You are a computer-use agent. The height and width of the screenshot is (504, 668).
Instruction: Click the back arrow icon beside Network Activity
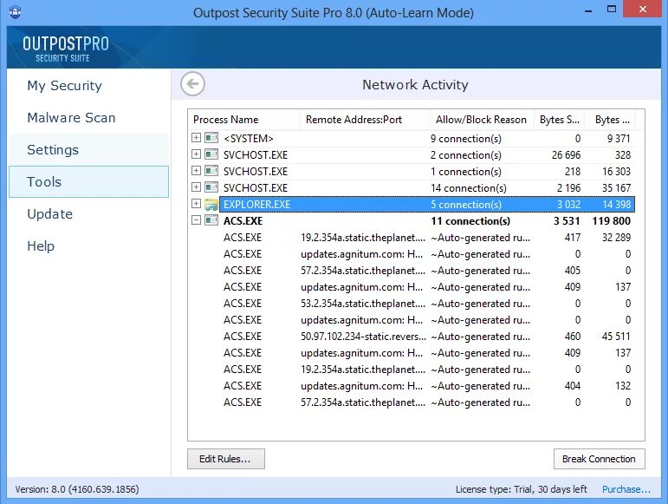[192, 84]
